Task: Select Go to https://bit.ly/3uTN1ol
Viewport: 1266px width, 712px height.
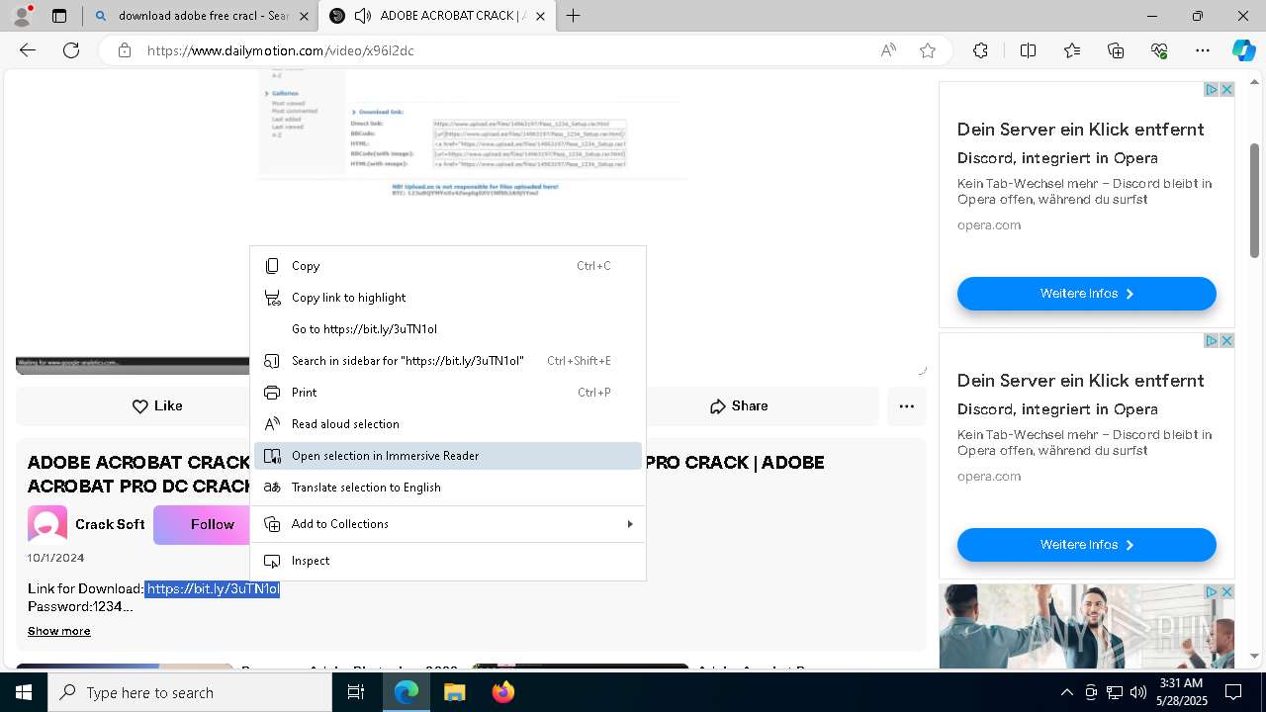Action: (448, 329)
